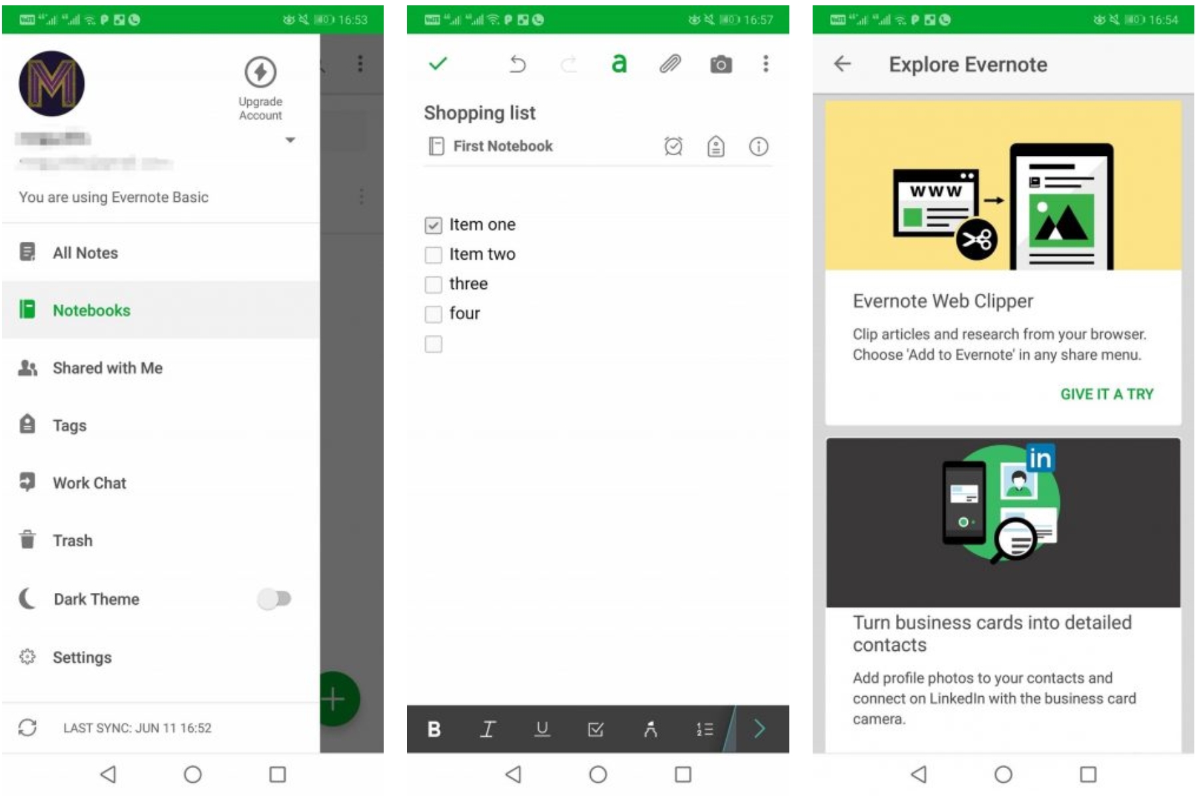Check the 'three' checkbox

coord(433,284)
